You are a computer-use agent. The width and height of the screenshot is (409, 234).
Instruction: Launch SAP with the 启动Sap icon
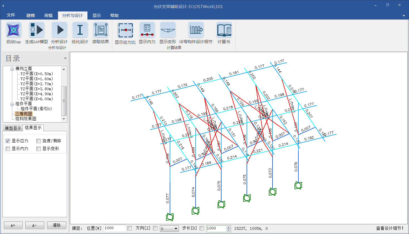pos(14,30)
